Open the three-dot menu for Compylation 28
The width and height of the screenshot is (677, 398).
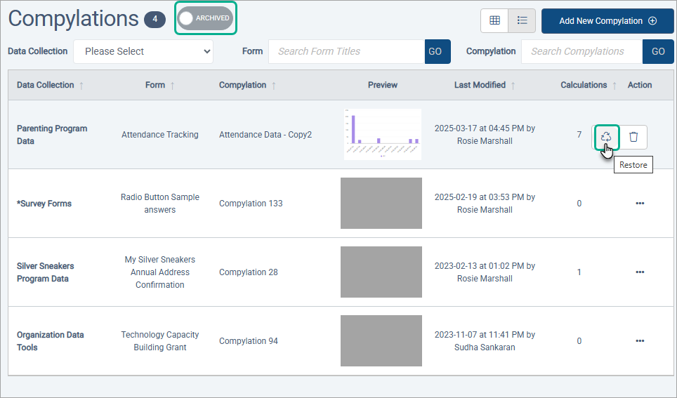pos(639,272)
